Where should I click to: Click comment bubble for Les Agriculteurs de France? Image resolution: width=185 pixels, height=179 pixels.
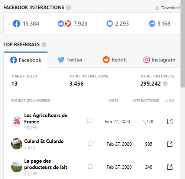point(90,121)
